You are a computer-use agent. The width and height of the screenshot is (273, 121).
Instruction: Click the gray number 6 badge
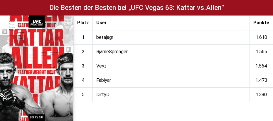point(68,50)
